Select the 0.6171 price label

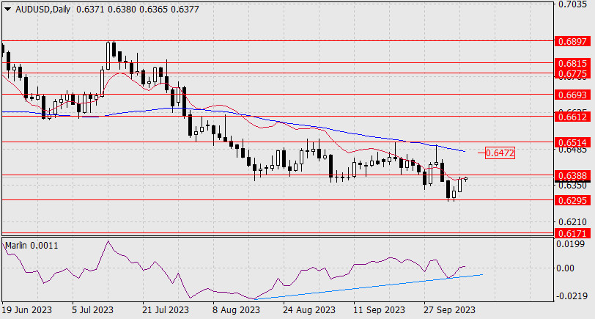(572, 233)
